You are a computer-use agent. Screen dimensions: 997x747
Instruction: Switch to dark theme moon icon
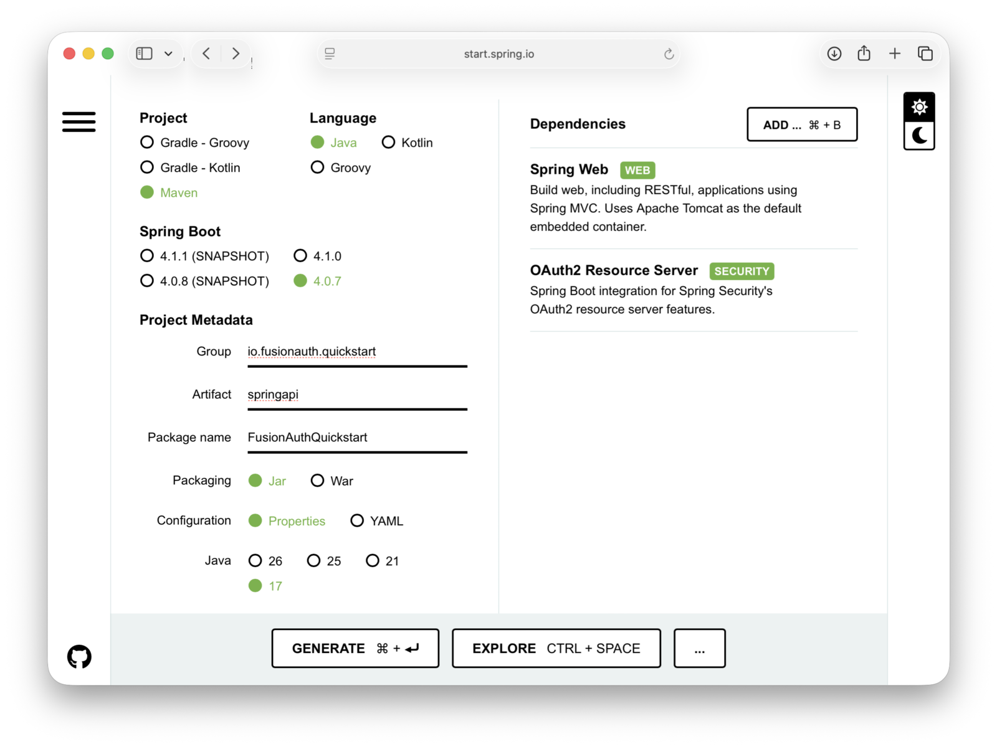(x=919, y=136)
